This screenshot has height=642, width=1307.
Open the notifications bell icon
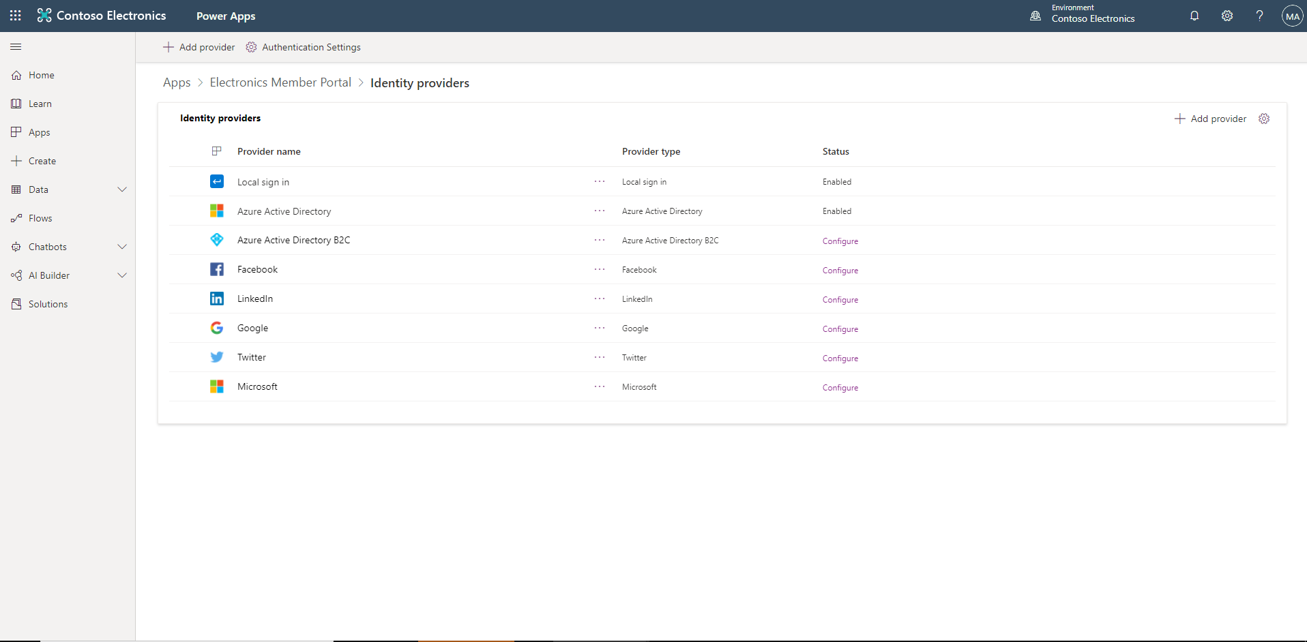coord(1194,16)
